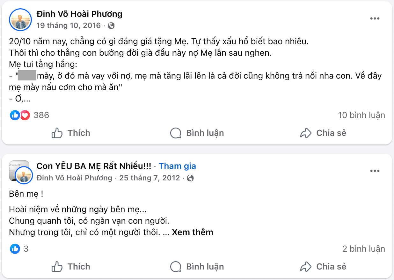View the 10 bình luận on the first post
394x280 pixels.
362,115
